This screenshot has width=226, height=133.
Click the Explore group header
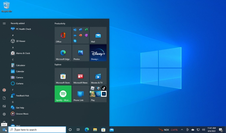[58, 65]
